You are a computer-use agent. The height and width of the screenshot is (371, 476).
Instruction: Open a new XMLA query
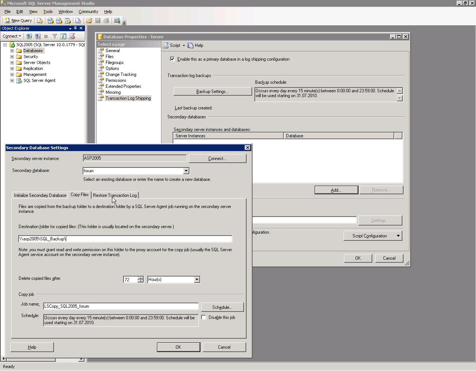[x=68, y=20]
